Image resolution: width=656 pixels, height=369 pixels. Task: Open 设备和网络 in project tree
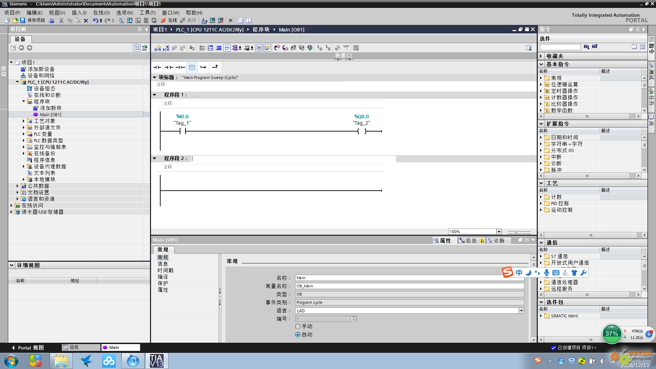click(x=41, y=76)
